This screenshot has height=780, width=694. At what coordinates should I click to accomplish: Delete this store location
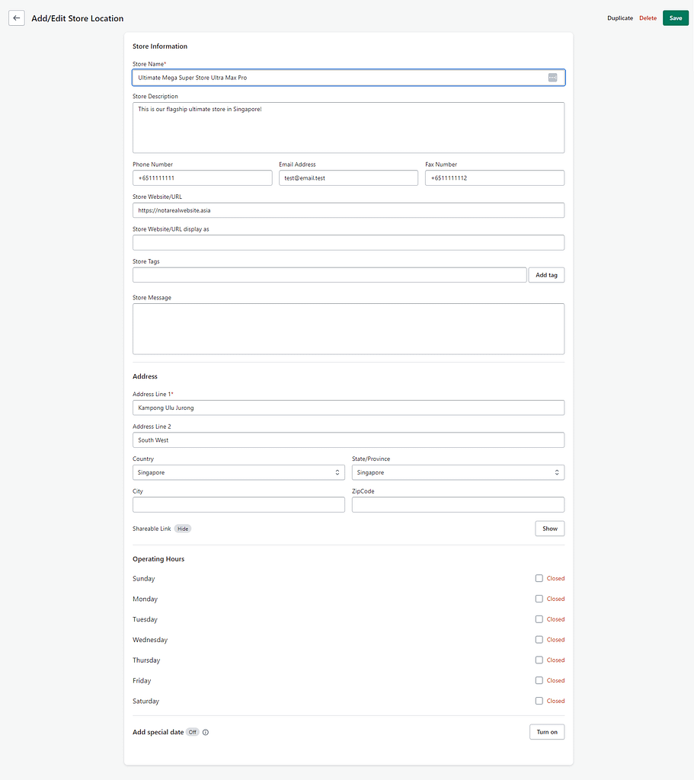(648, 18)
